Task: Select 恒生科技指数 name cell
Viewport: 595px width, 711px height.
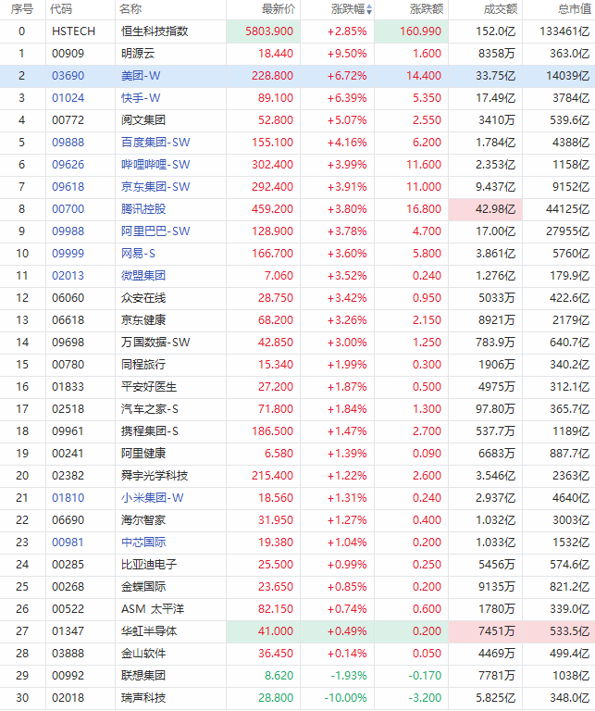Action: 155,31
